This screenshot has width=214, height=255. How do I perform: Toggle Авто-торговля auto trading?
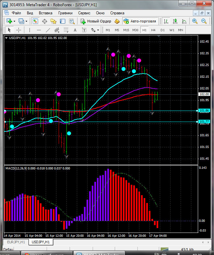(x=140, y=21)
